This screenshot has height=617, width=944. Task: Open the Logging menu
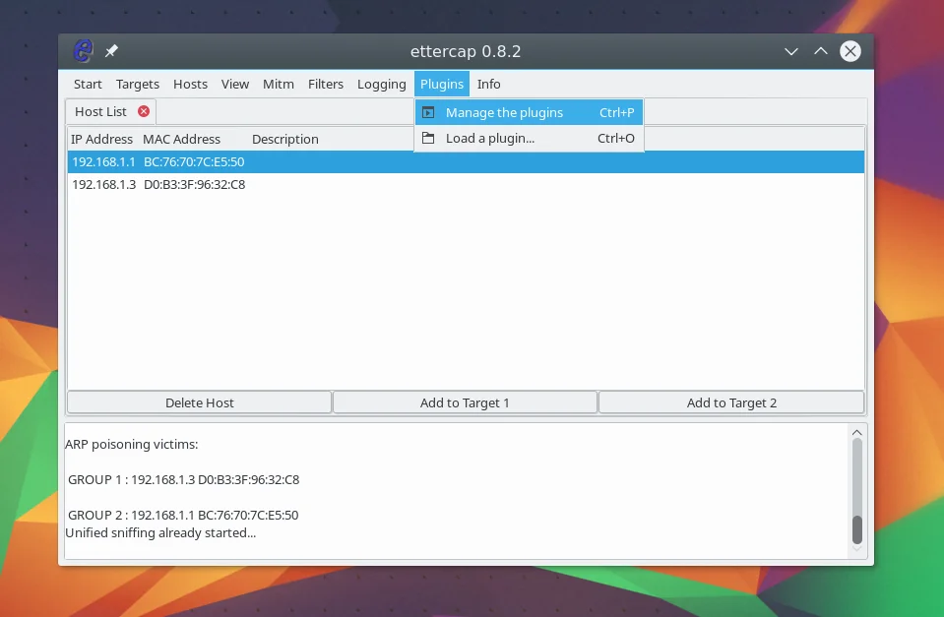[x=382, y=85]
